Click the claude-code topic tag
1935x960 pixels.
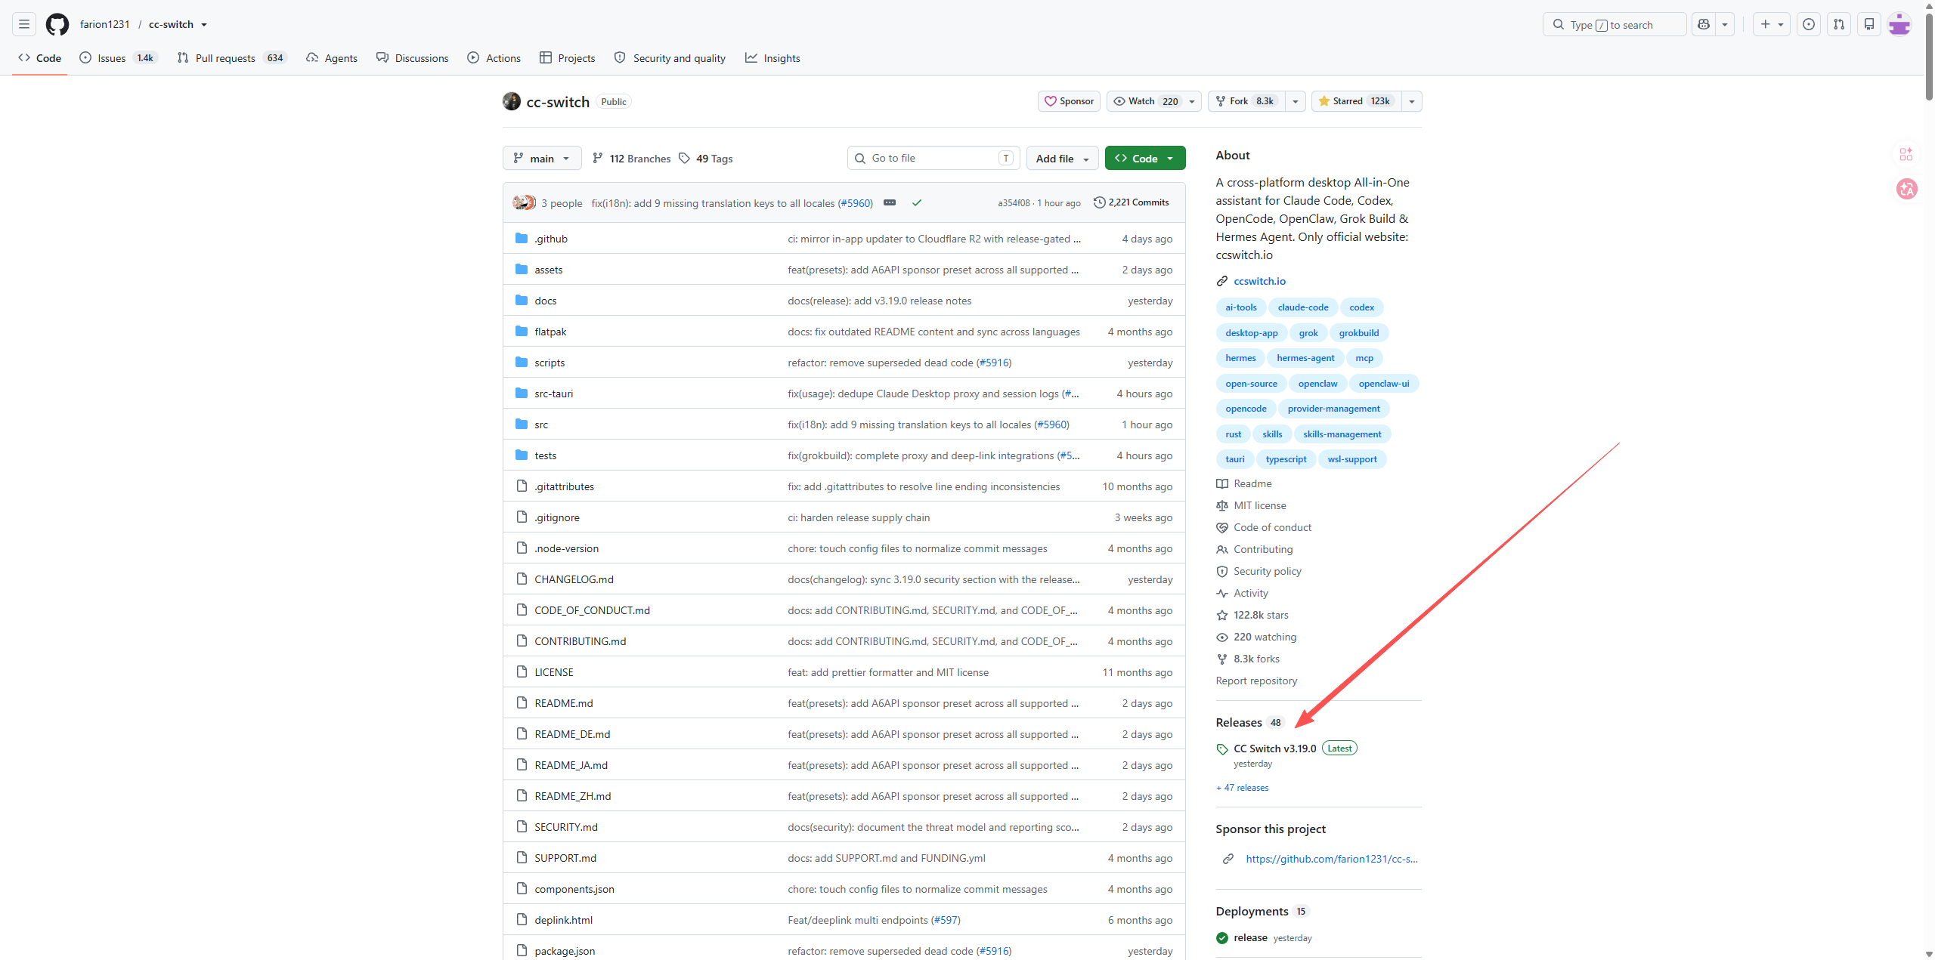(x=1302, y=307)
